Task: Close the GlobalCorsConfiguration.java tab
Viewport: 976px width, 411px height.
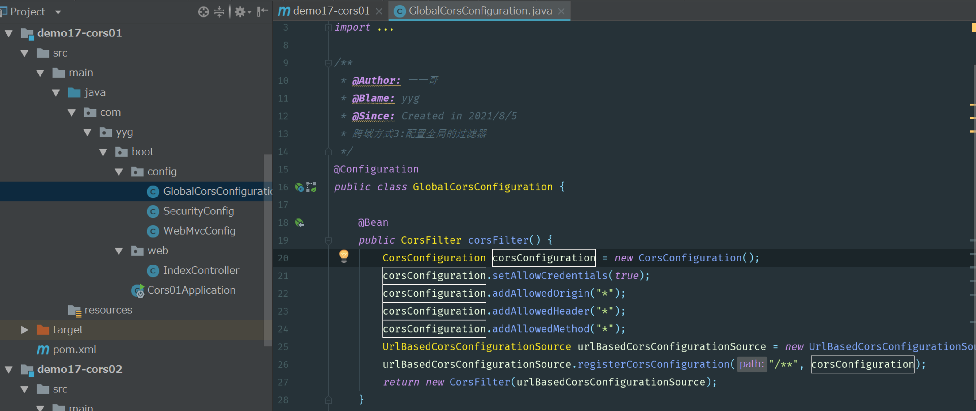Action: coord(562,11)
